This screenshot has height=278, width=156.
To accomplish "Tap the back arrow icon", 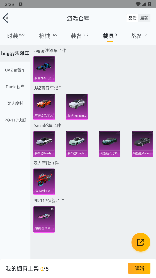I will 5,18.
